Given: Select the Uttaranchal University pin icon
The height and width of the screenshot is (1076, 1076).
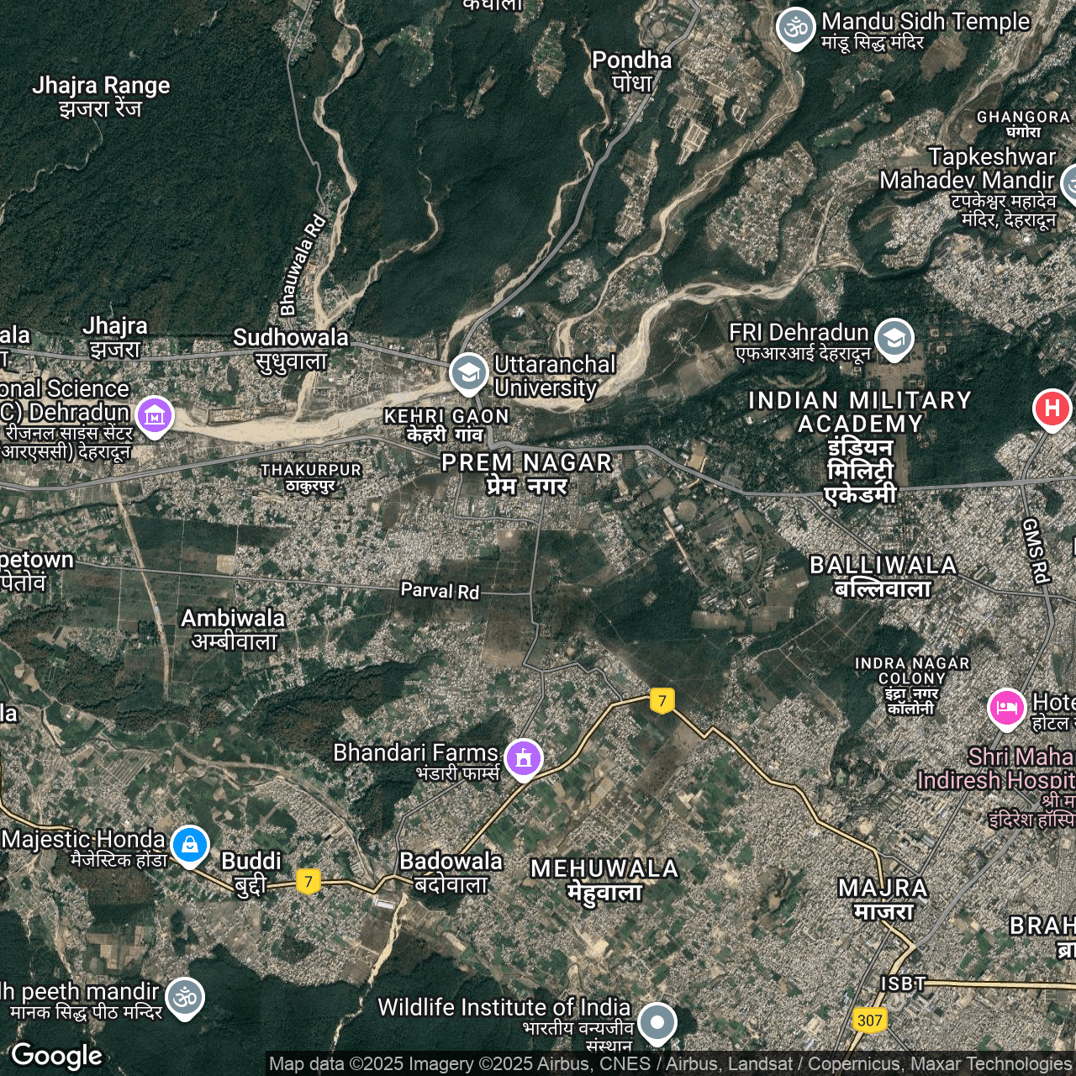Looking at the screenshot, I should coord(468,373).
